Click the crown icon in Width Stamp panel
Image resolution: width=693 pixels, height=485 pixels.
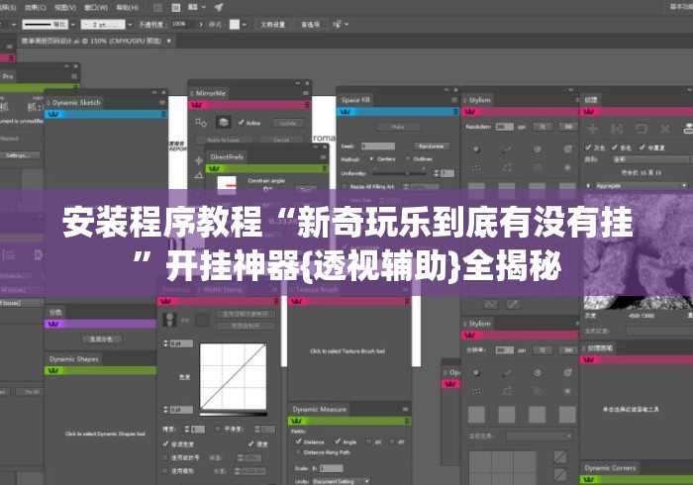165,301
